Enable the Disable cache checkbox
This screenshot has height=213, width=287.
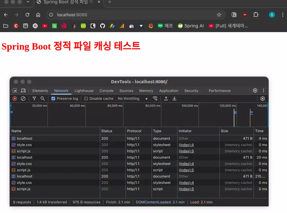tap(86, 99)
